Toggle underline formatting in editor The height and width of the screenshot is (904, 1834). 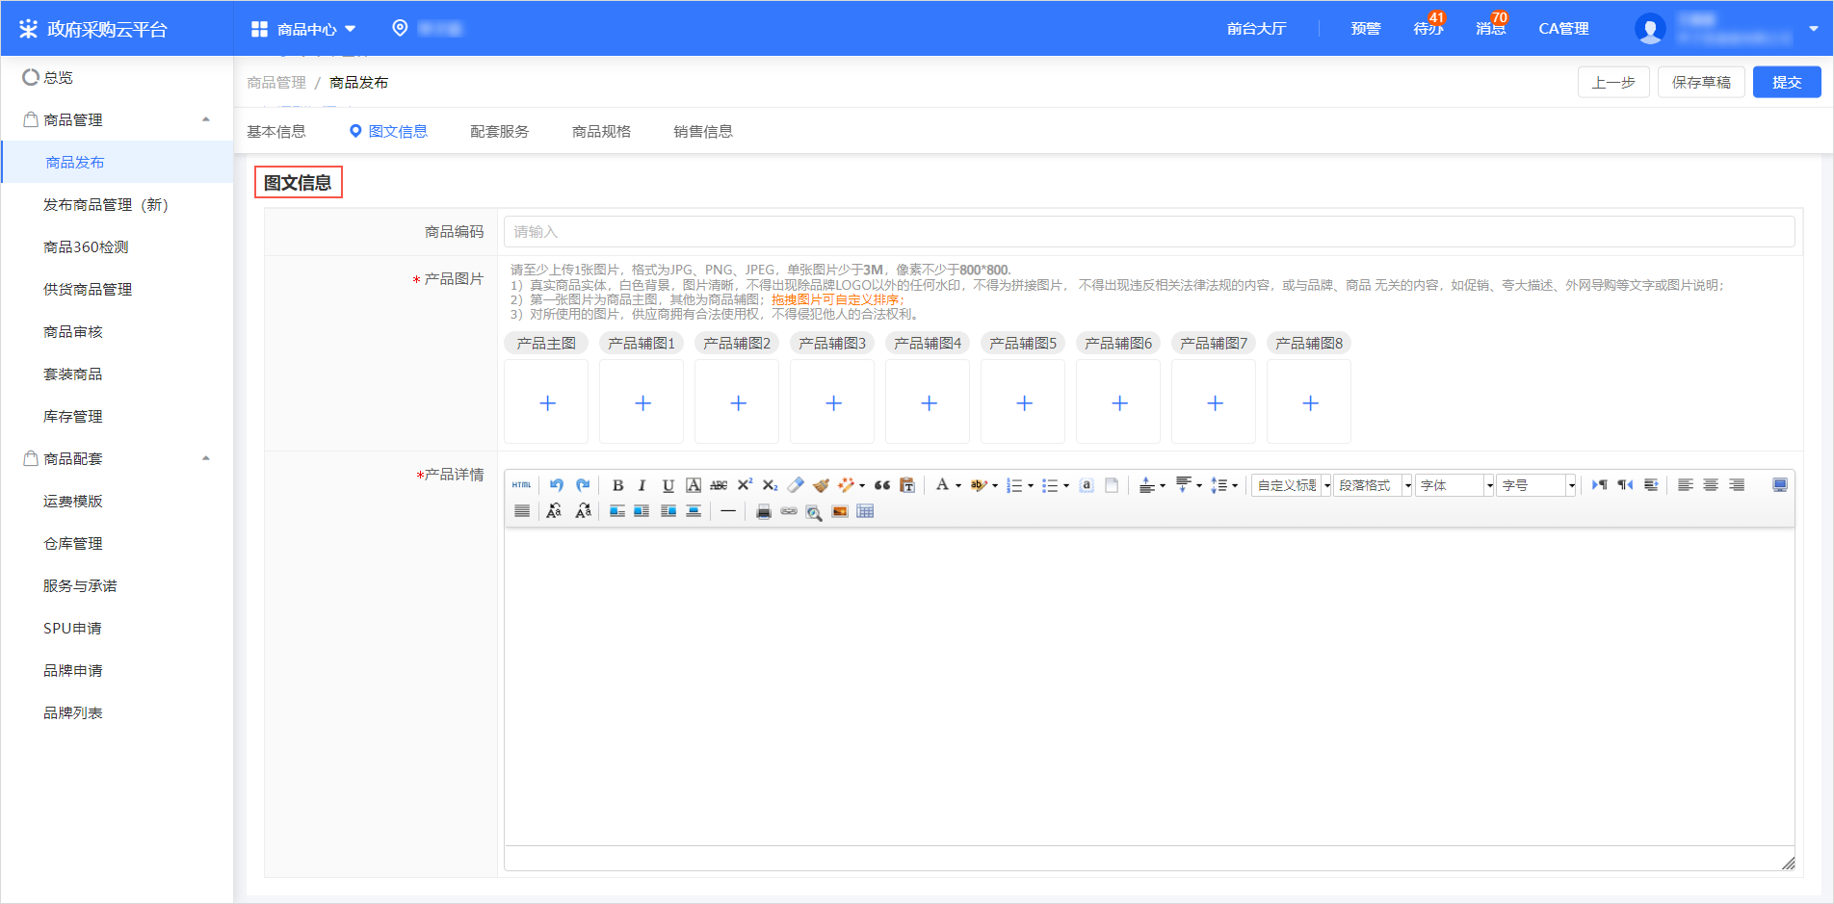tap(668, 485)
